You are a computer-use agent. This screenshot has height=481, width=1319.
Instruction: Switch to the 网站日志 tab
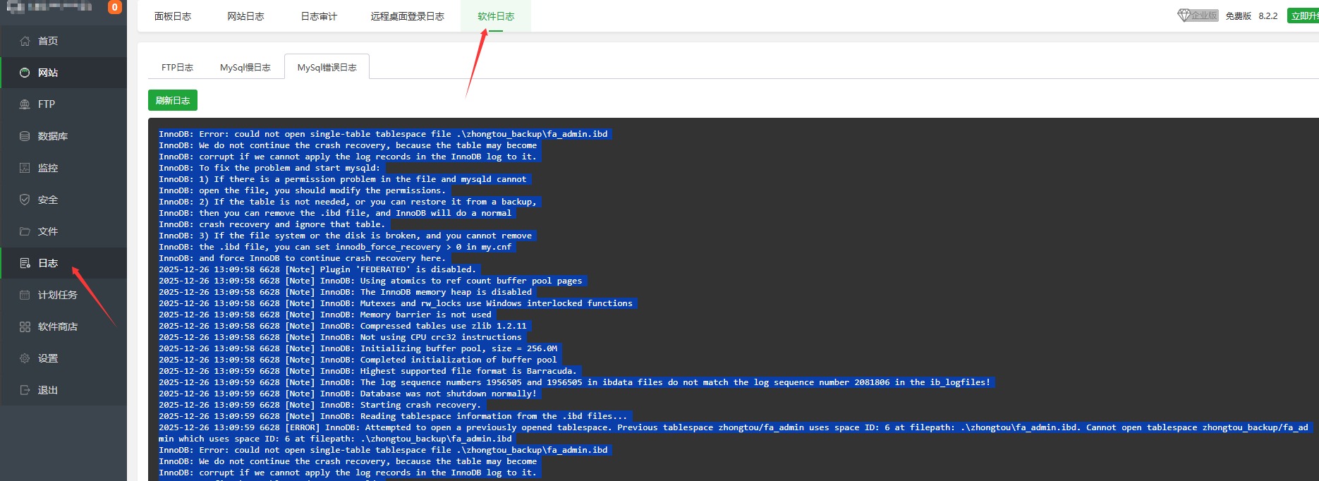click(x=245, y=16)
